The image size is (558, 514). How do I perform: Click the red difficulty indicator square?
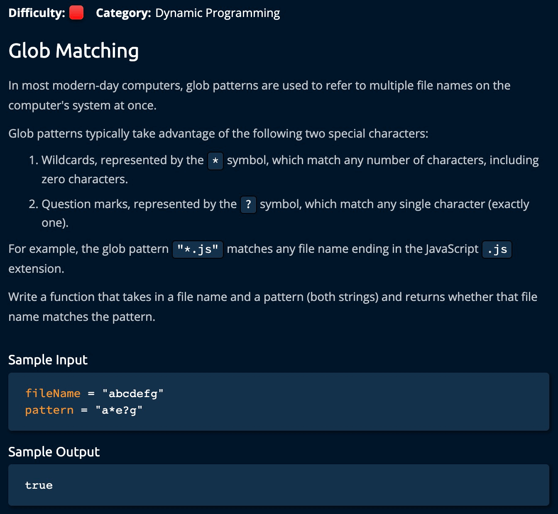(x=76, y=13)
